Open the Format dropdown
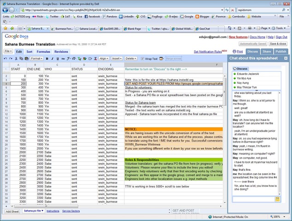The height and width of the screenshot is (221, 292). pyautogui.click(x=37, y=58)
